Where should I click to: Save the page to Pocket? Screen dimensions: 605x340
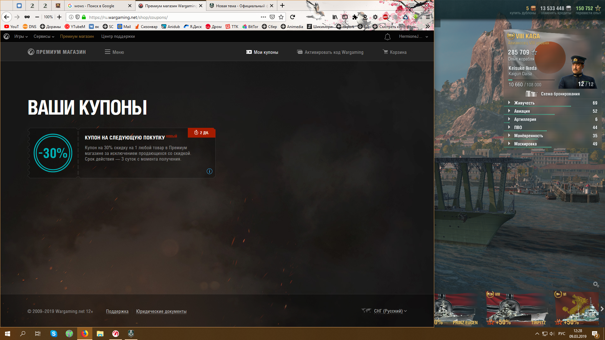click(272, 17)
